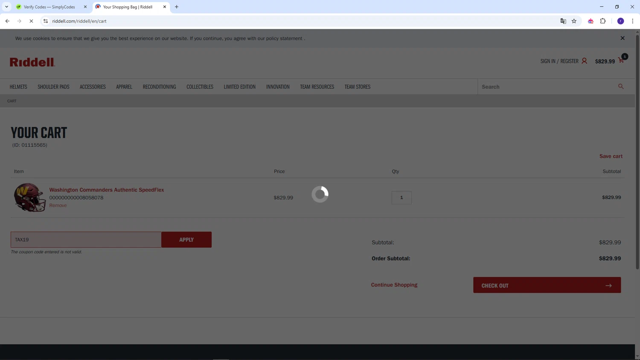Click the Save cart link
Image resolution: width=640 pixels, height=360 pixels.
coord(611,156)
